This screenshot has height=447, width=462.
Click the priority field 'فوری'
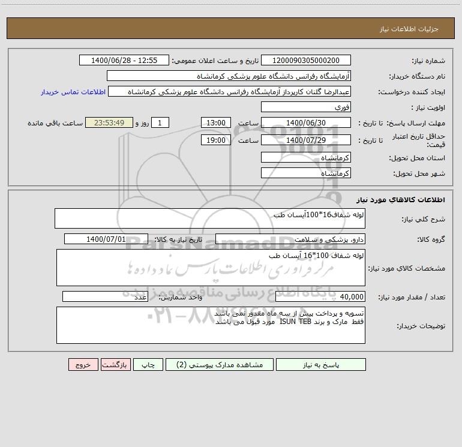(306, 107)
